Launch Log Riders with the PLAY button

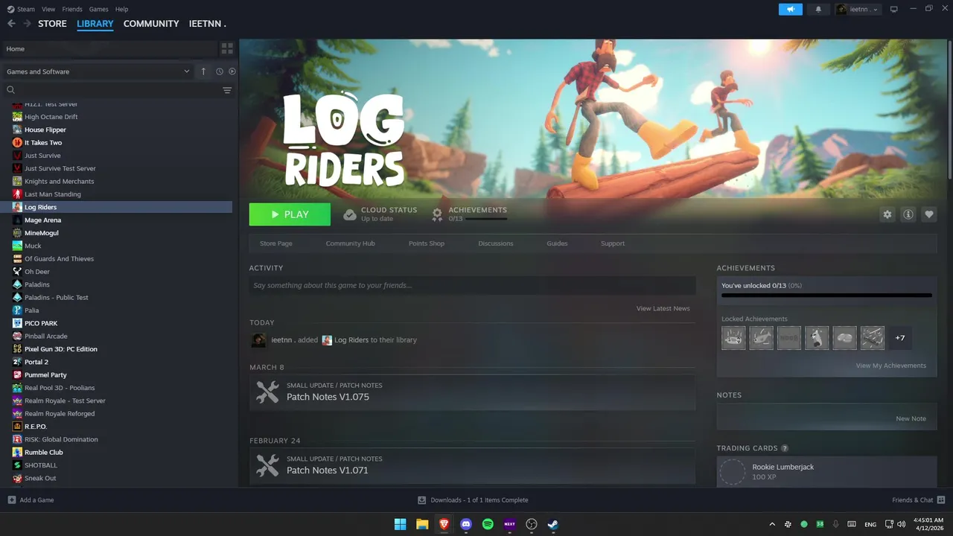coord(290,214)
